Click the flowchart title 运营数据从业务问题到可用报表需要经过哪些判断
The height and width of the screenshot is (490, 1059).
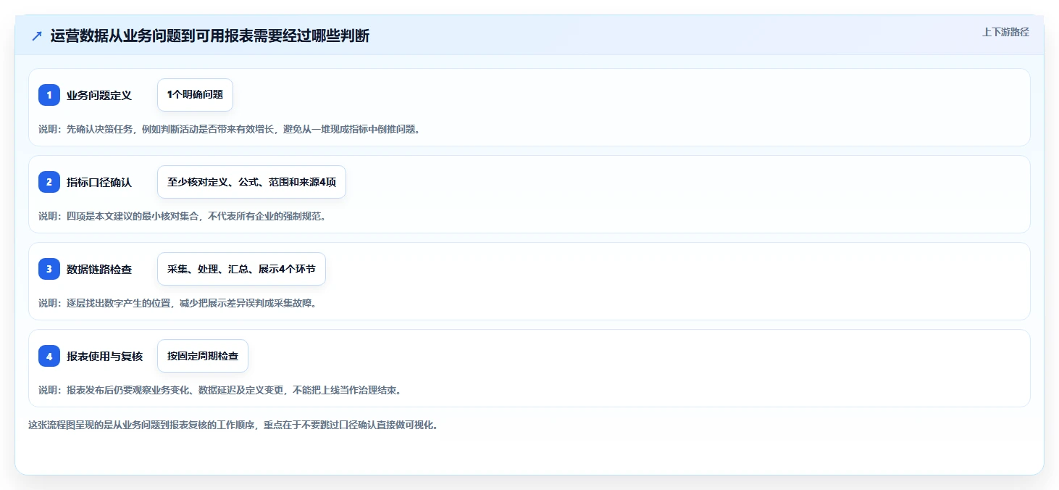tap(210, 36)
